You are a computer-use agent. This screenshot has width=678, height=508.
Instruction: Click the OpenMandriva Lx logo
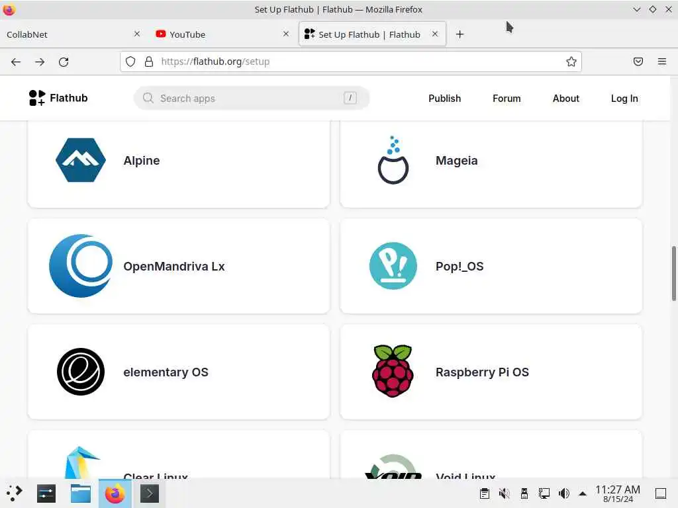coord(81,266)
